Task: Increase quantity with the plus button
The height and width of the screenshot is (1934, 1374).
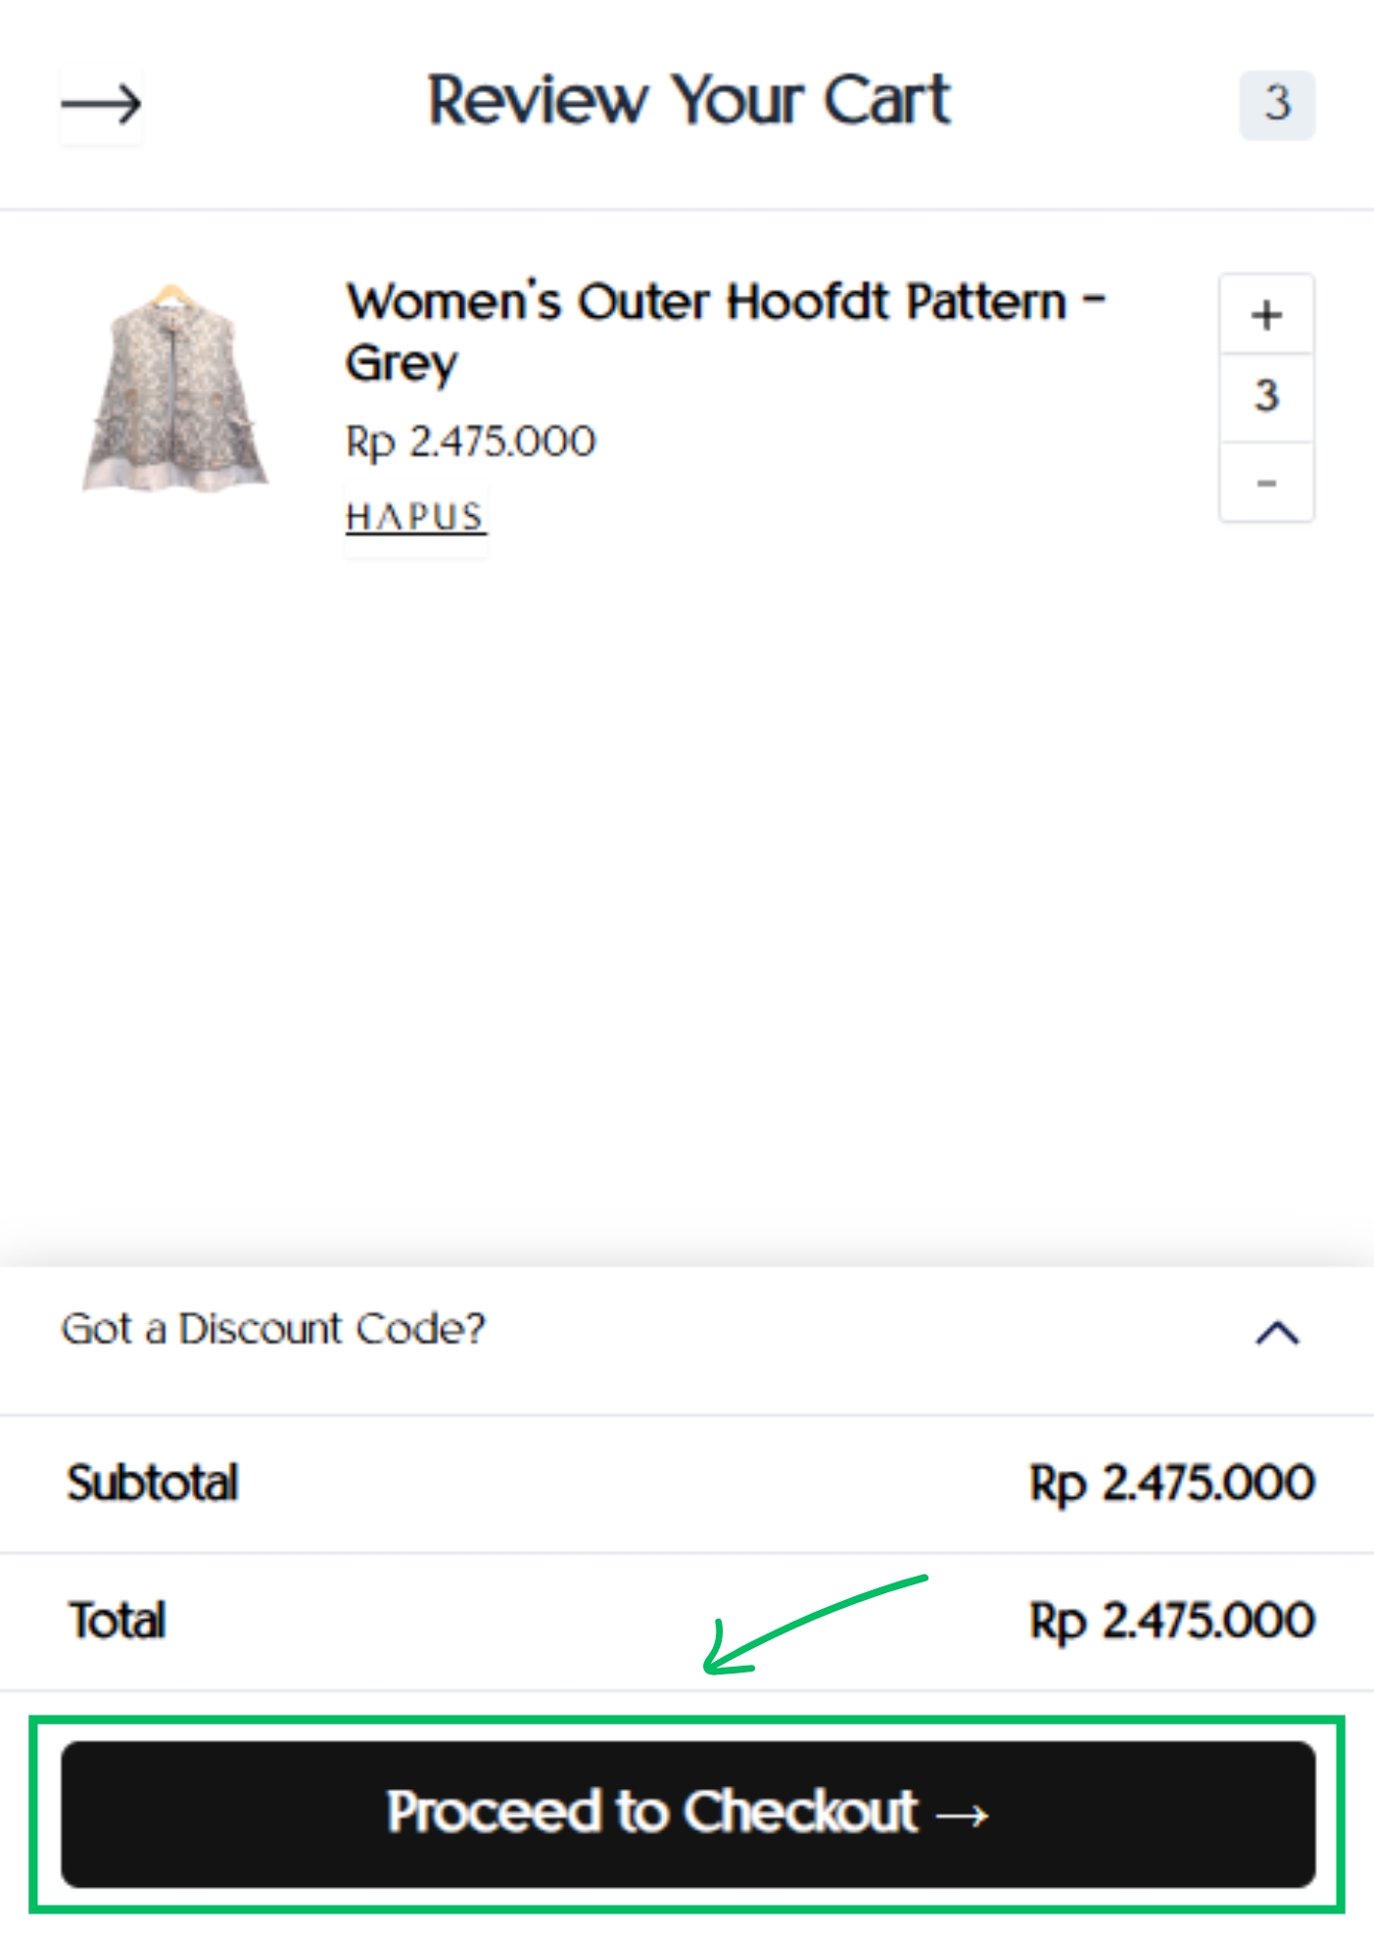Action: point(1265,315)
